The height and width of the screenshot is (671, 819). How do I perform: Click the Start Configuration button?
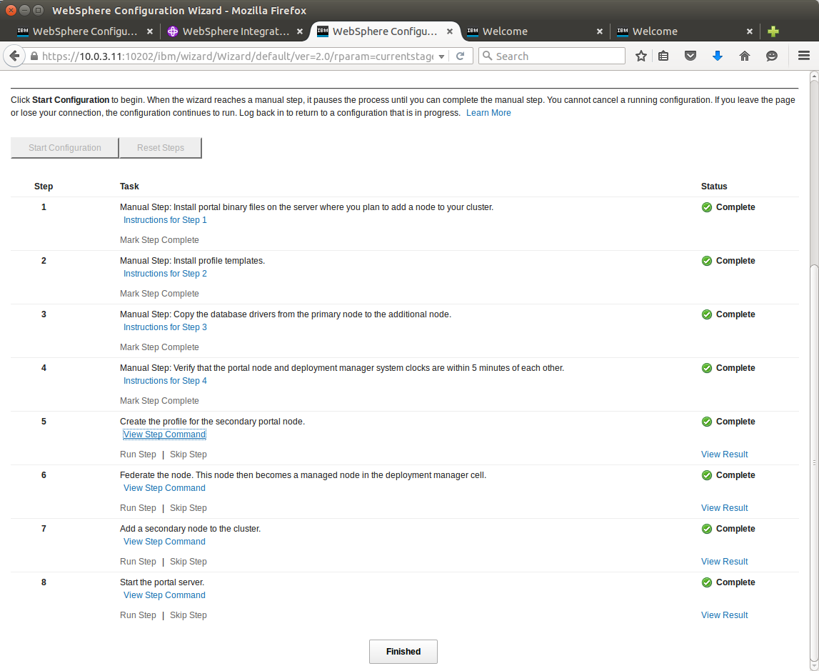(65, 148)
